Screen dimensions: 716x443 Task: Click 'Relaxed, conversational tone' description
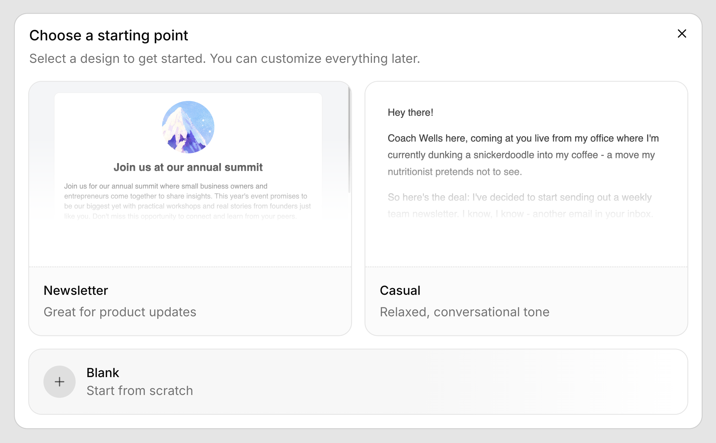pos(465,312)
